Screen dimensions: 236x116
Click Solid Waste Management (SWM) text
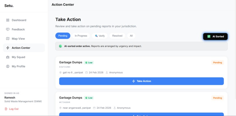(x=23, y=101)
